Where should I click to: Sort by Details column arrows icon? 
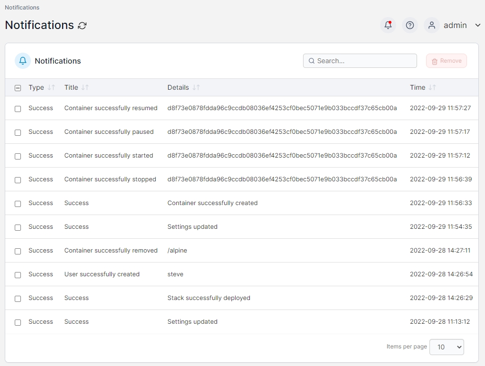point(196,87)
